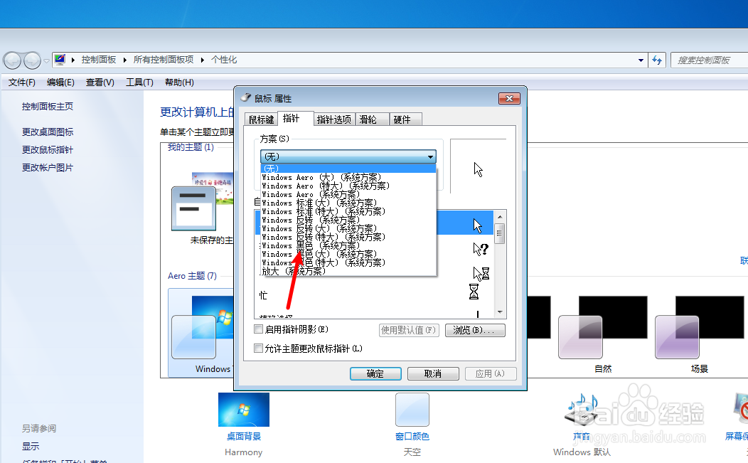Screen dimensions: 748x463
Task: Switch to the 滑轮 tab
Action: [x=372, y=119]
